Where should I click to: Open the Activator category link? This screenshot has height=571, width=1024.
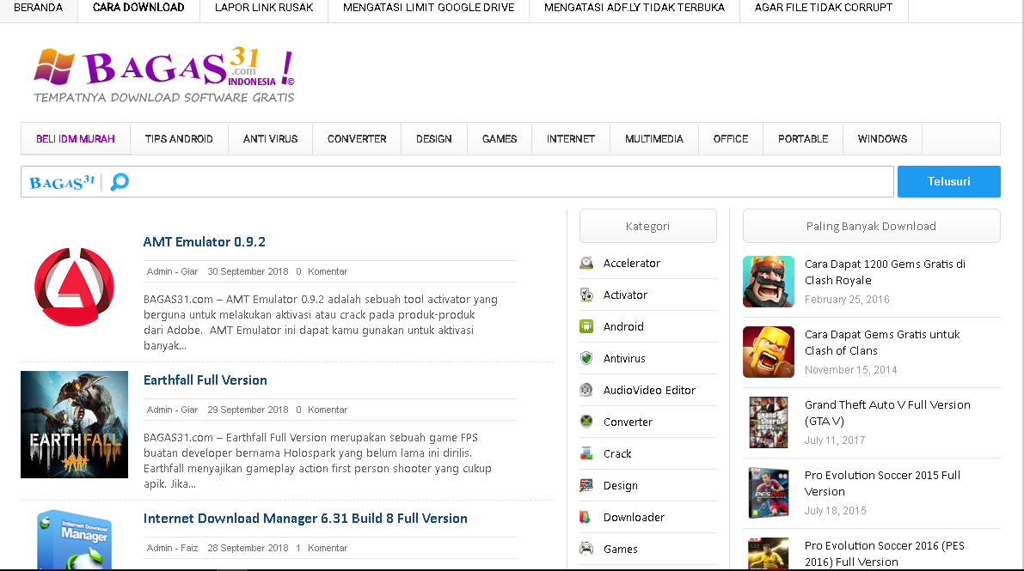(x=625, y=295)
